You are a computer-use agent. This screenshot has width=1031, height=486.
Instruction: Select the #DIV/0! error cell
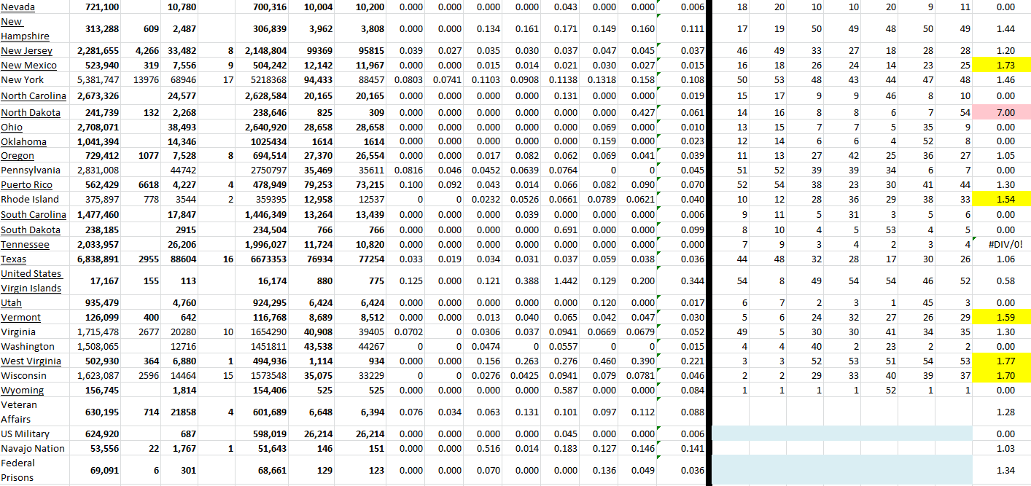(x=1001, y=245)
